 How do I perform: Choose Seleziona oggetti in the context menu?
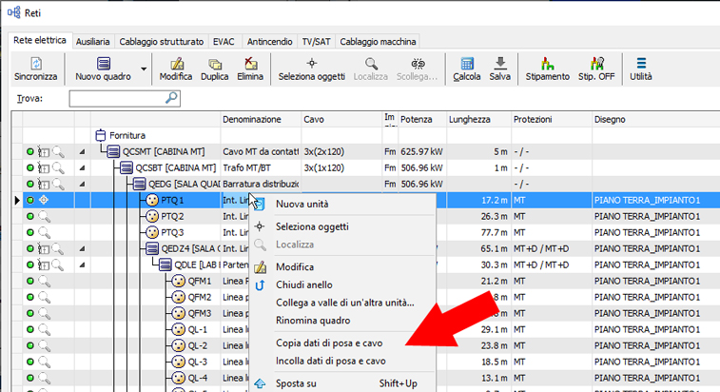tap(342, 226)
